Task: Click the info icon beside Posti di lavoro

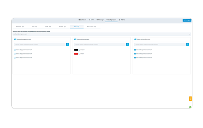Action: pos(95,27)
